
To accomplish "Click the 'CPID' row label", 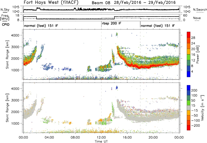I will pyautogui.click(x=6, y=25).
